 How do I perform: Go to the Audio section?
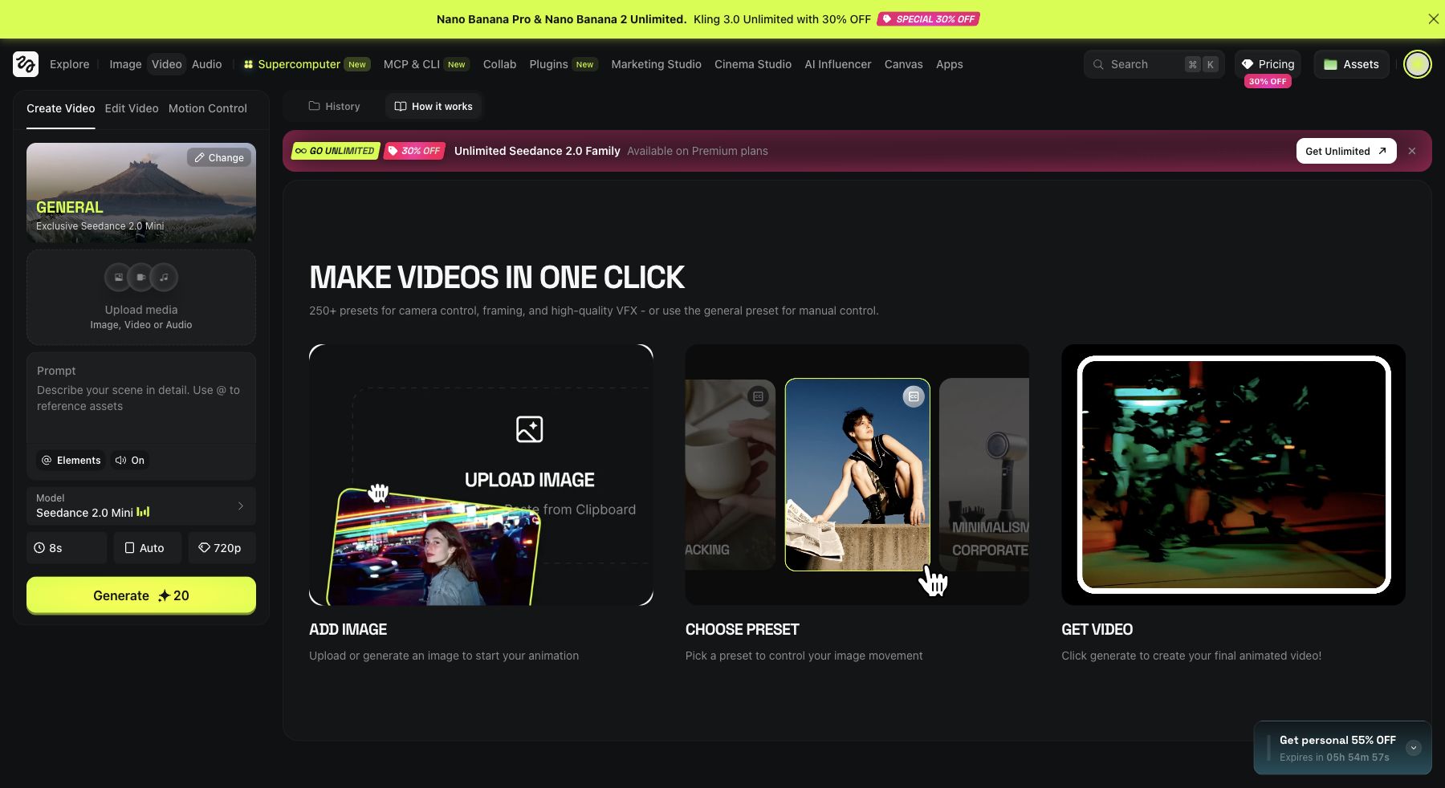pyautogui.click(x=207, y=64)
